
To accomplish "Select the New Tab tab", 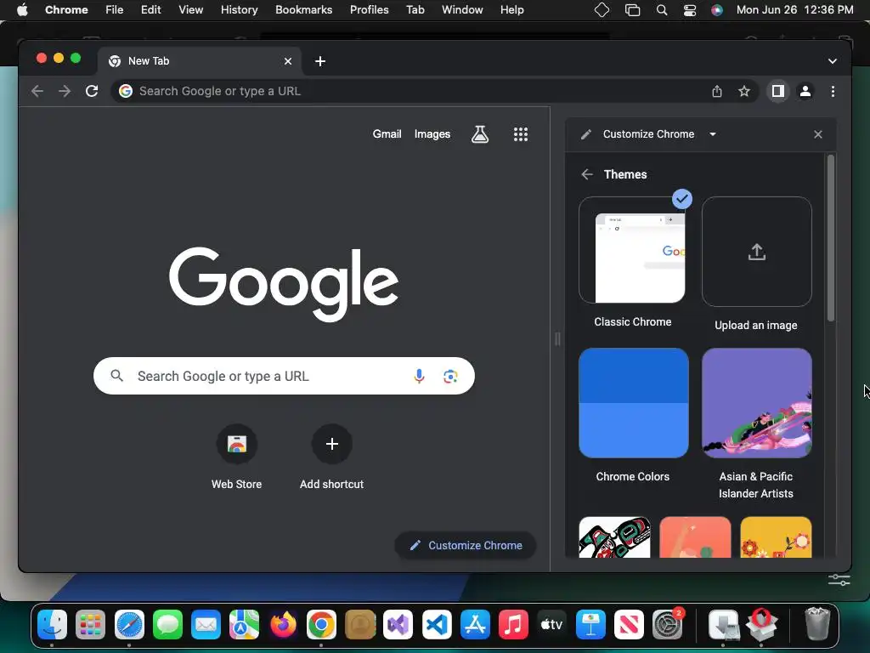I will tap(200, 61).
